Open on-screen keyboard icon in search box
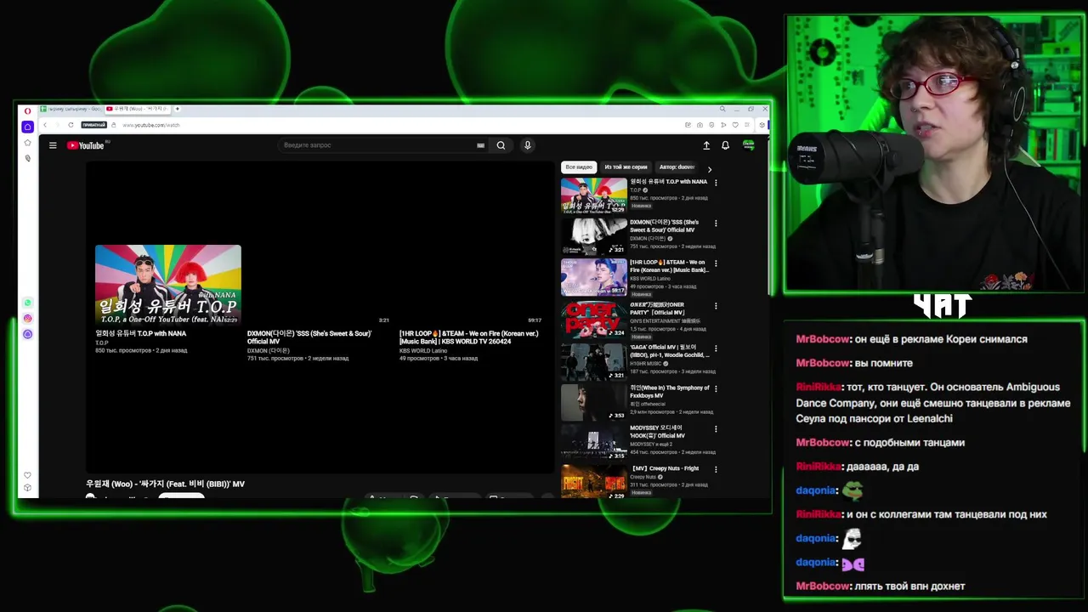The height and width of the screenshot is (612, 1088). pyautogui.click(x=480, y=145)
